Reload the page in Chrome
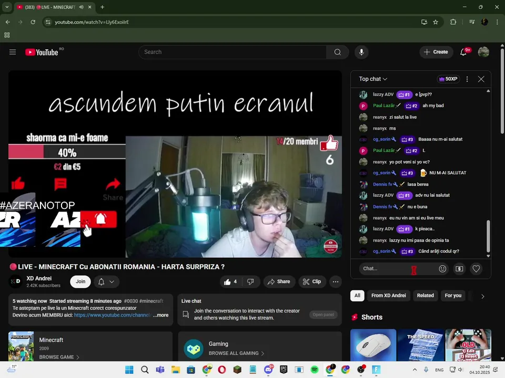The image size is (505, 378). point(33,22)
